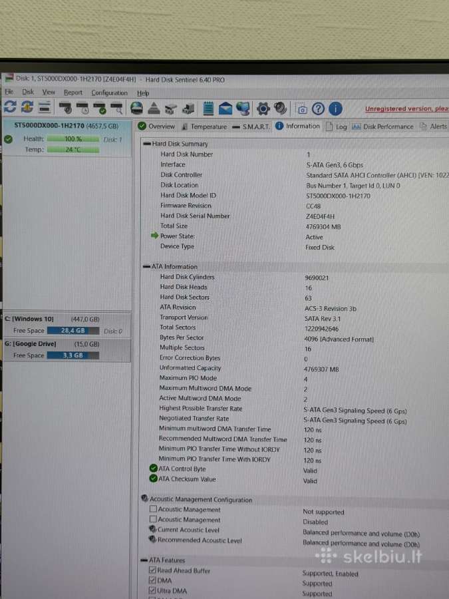Collapse the Hard Disk Summary section
This screenshot has width=449, height=599.
tap(146, 144)
